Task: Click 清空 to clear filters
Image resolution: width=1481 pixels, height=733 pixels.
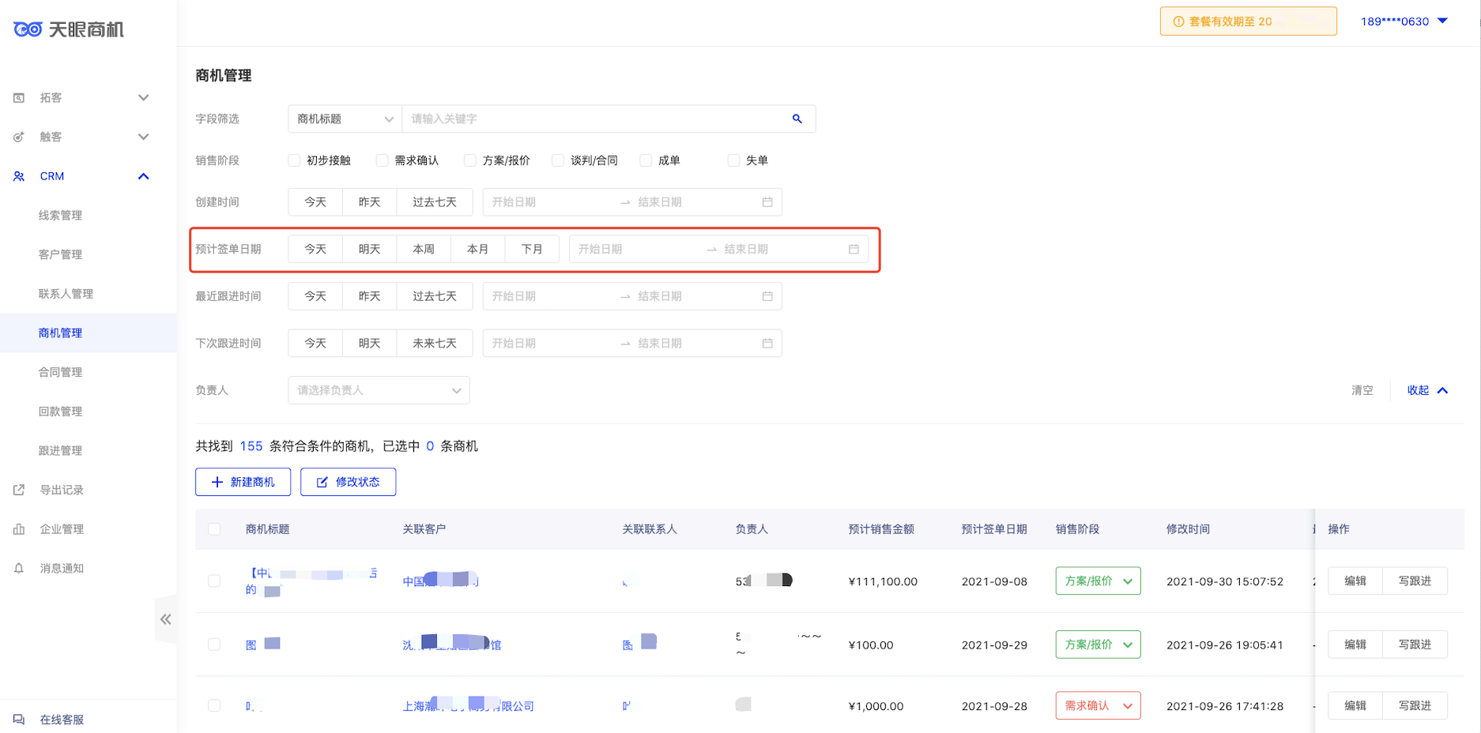Action: tap(1362, 390)
